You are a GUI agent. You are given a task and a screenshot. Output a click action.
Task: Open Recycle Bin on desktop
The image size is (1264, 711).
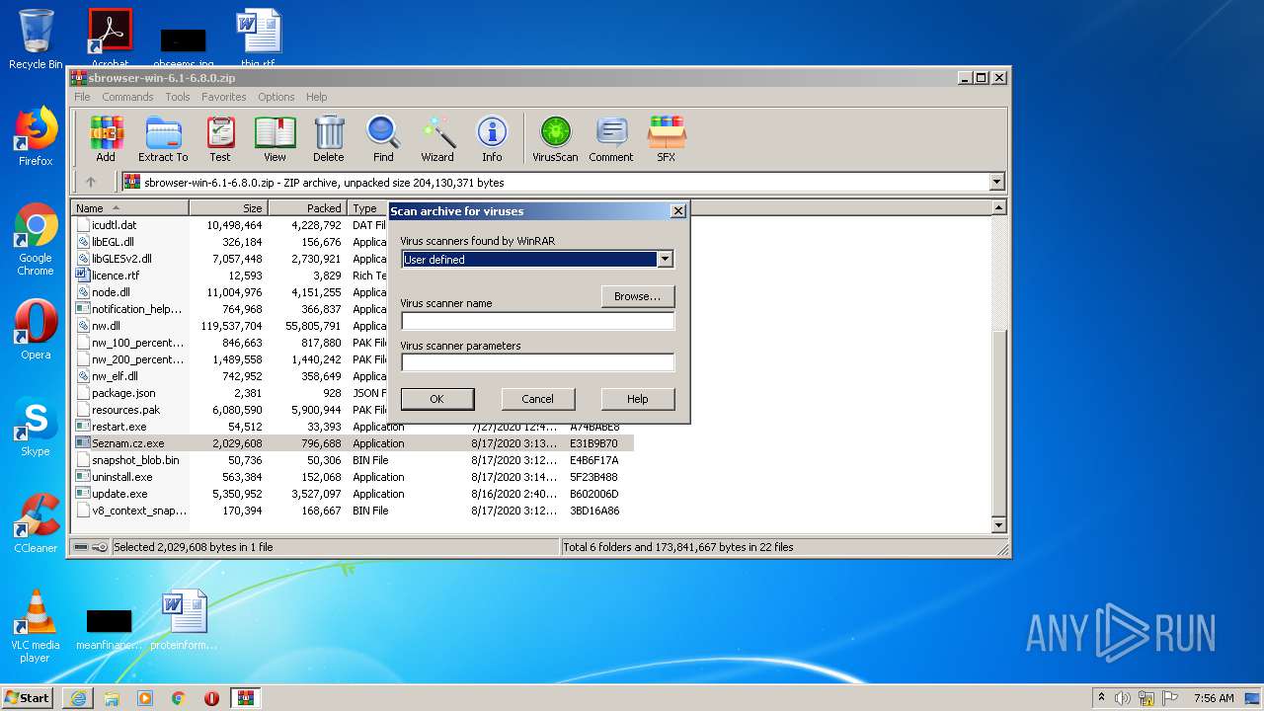[36, 39]
